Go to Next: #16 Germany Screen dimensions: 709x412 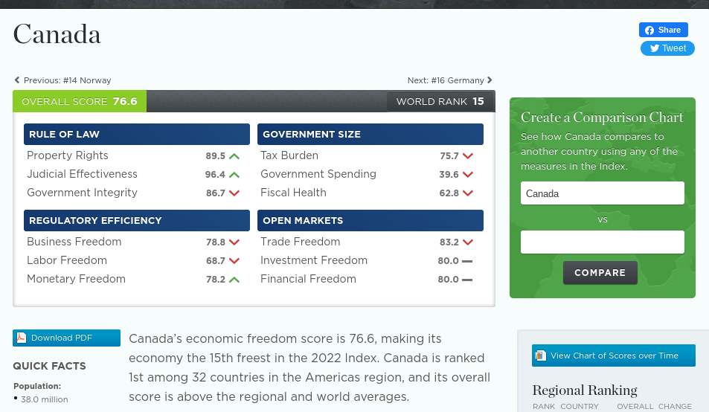(x=446, y=80)
